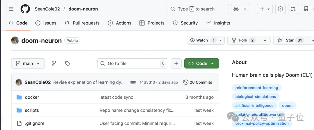314x130 pixels.
Task: Open pull requests icon in top header
Action: coord(293,9)
